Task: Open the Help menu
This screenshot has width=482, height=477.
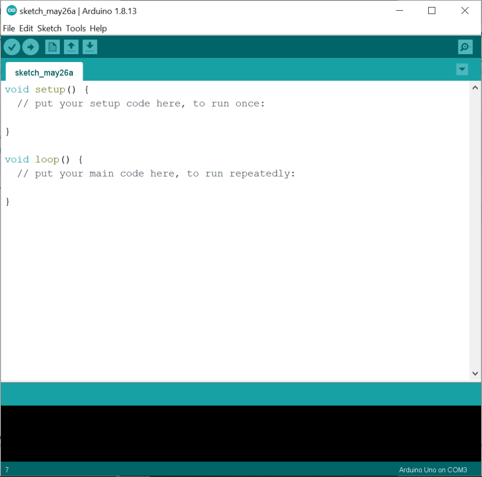Action: pos(98,28)
